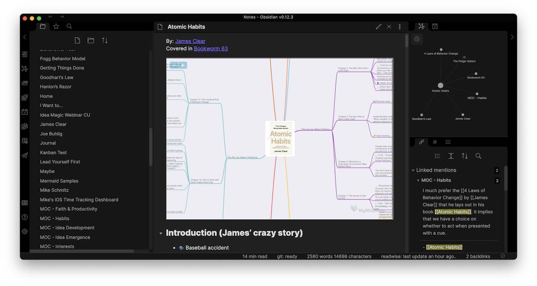Open the Search tab in left sidebar
The height and width of the screenshot is (286, 537).
click(69, 26)
